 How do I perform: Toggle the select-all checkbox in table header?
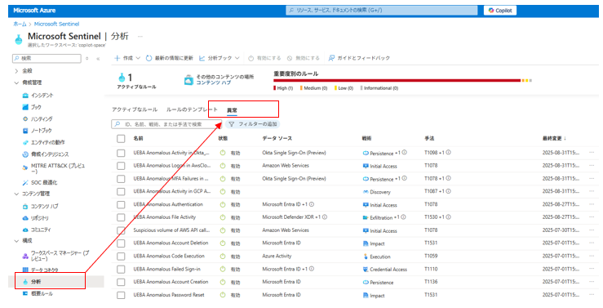(x=121, y=139)
